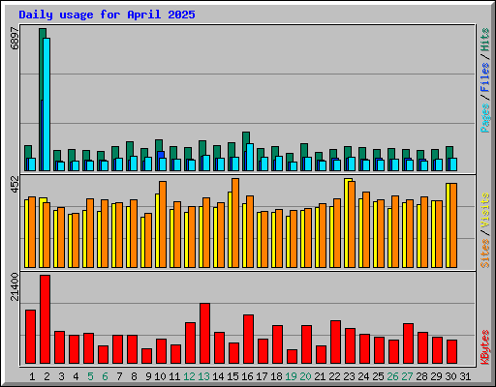Click the "452" visits scale value

click(x=15, y=184)
